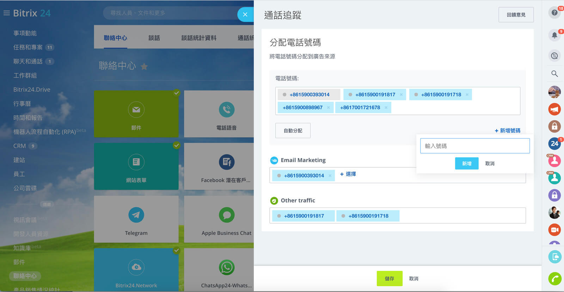
Task: Click the search magnifier in right sidebar
Action: (554, 74)
